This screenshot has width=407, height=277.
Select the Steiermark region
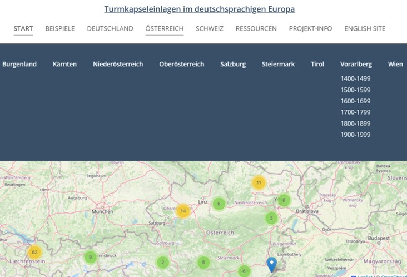click(x=278, y=64)
